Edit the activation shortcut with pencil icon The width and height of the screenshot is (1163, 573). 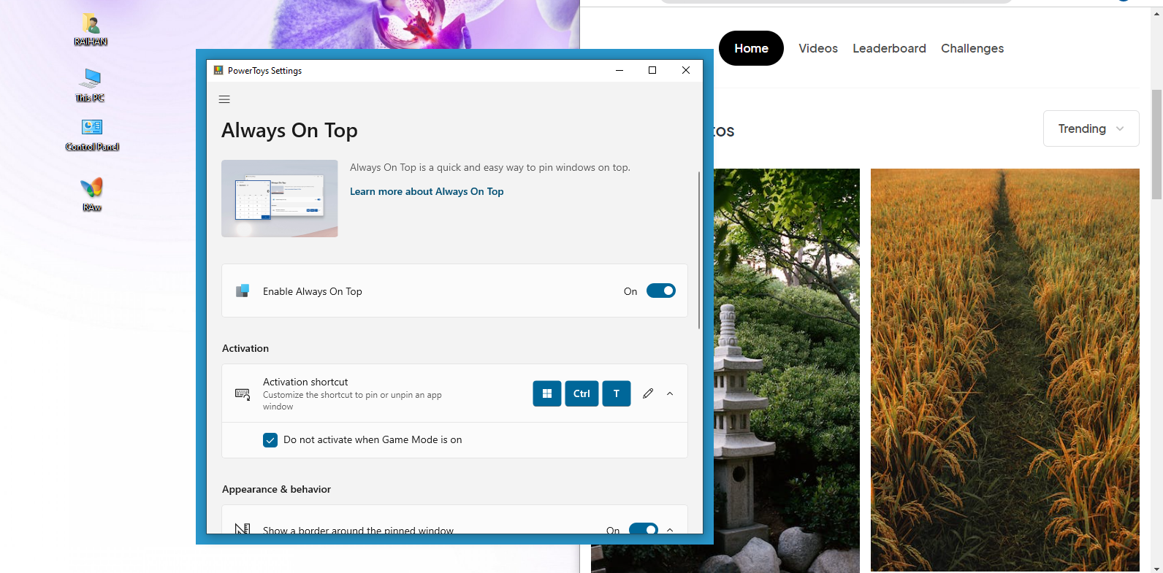648,393
